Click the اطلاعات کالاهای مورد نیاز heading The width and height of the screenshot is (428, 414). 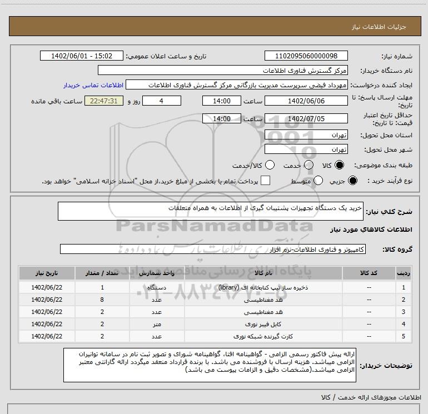pos(371,230)
